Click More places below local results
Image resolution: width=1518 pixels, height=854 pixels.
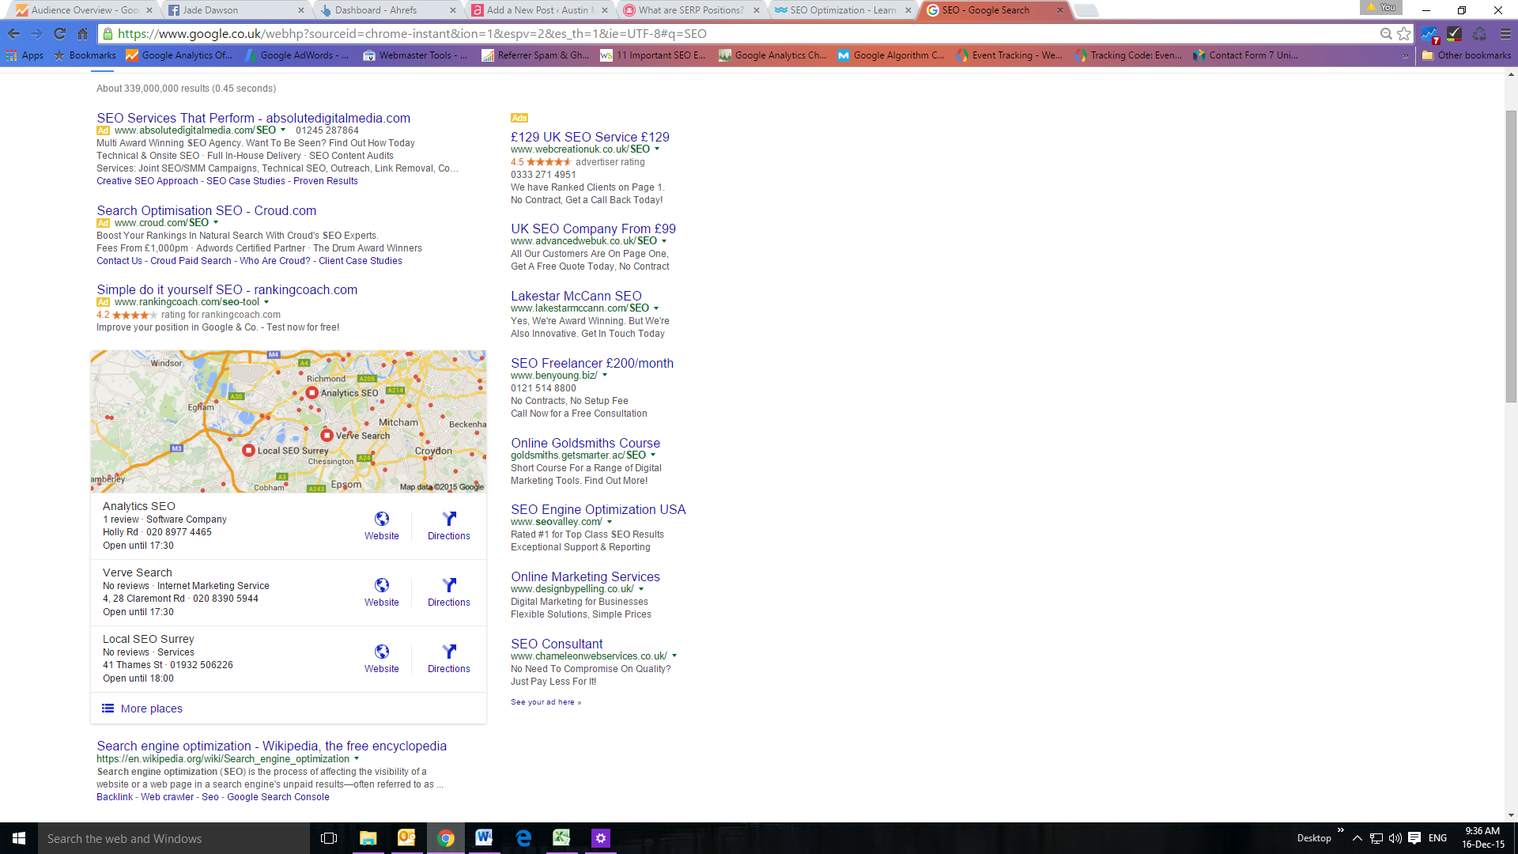[142, 709]
